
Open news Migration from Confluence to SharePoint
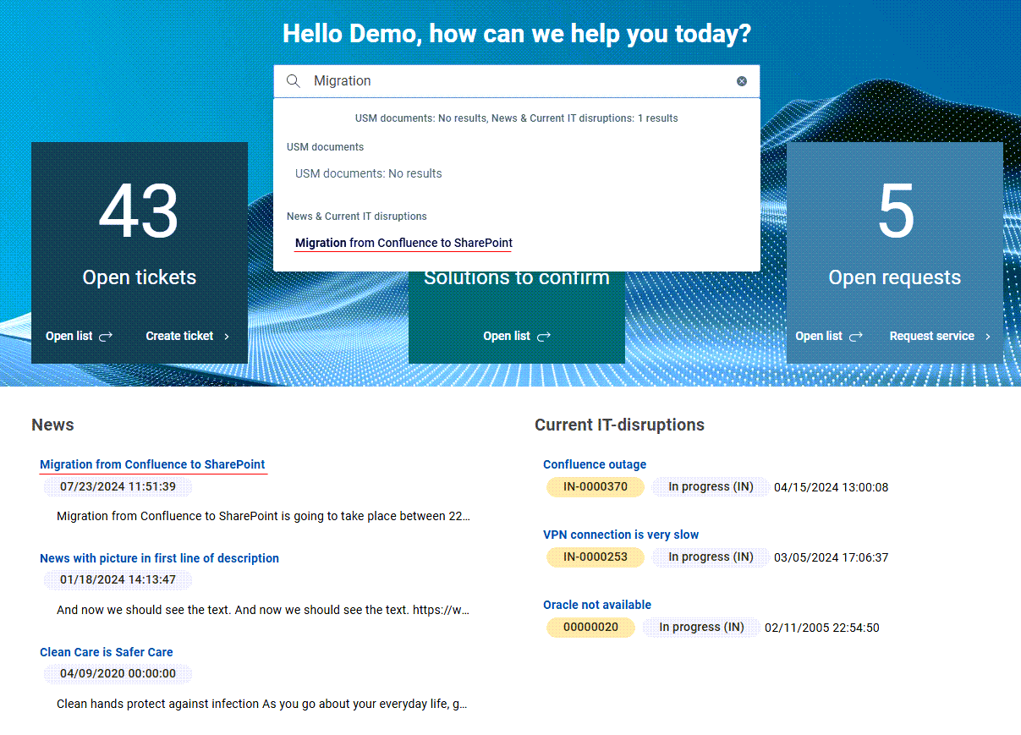(152, 464)
